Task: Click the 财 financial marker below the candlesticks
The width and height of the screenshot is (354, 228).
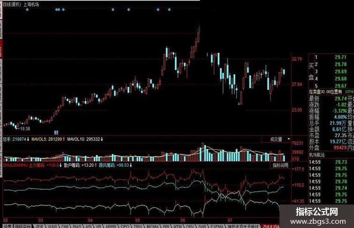Action: pos(56,132)
